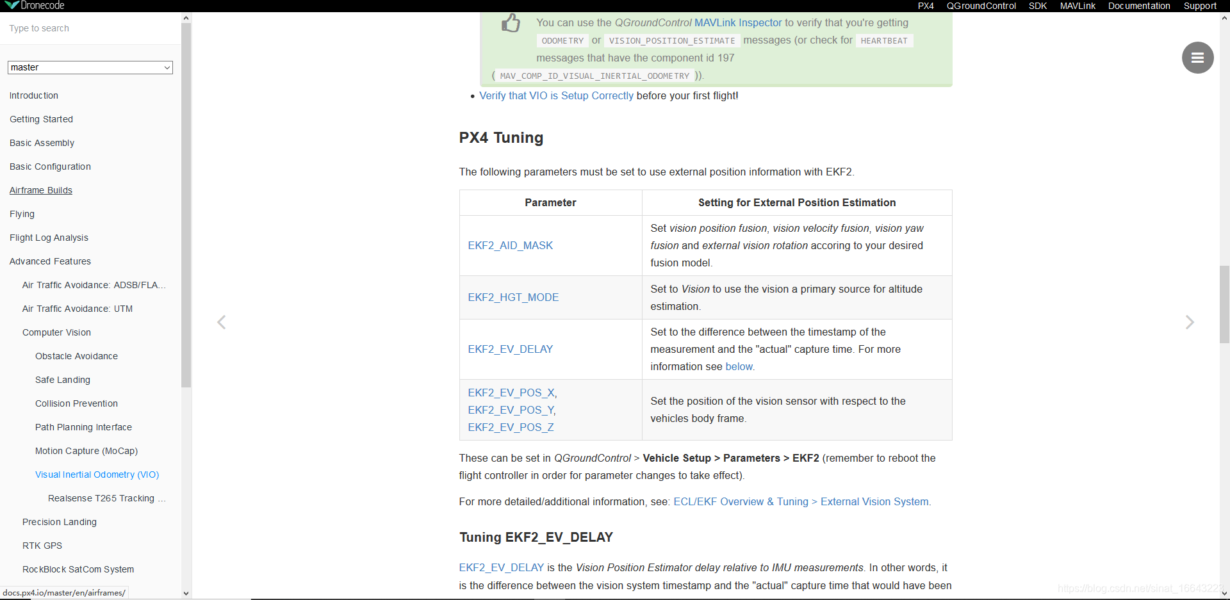
Task: Click the Type to search field
Action: click(90, 28)
